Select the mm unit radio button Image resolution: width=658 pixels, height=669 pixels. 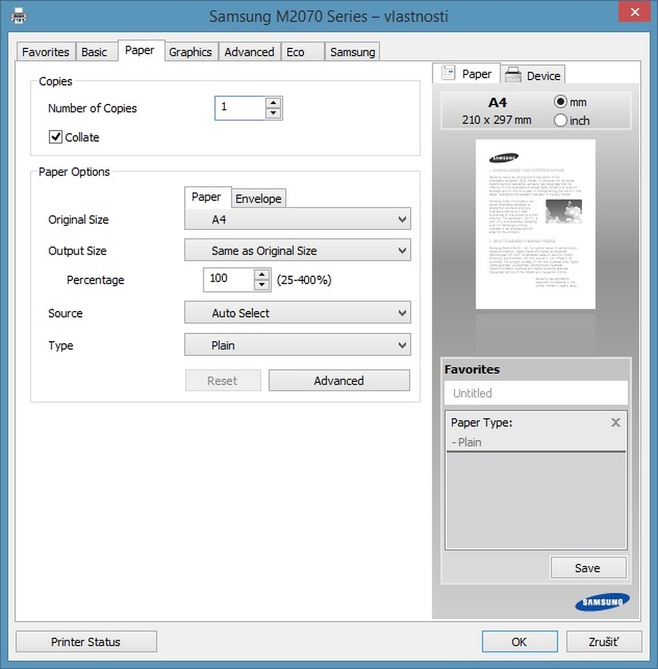560,101
